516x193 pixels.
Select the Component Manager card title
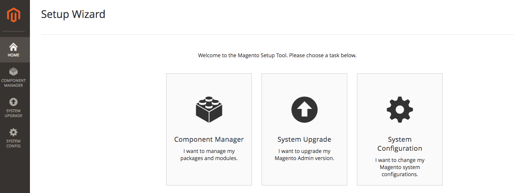click(209, 140)
